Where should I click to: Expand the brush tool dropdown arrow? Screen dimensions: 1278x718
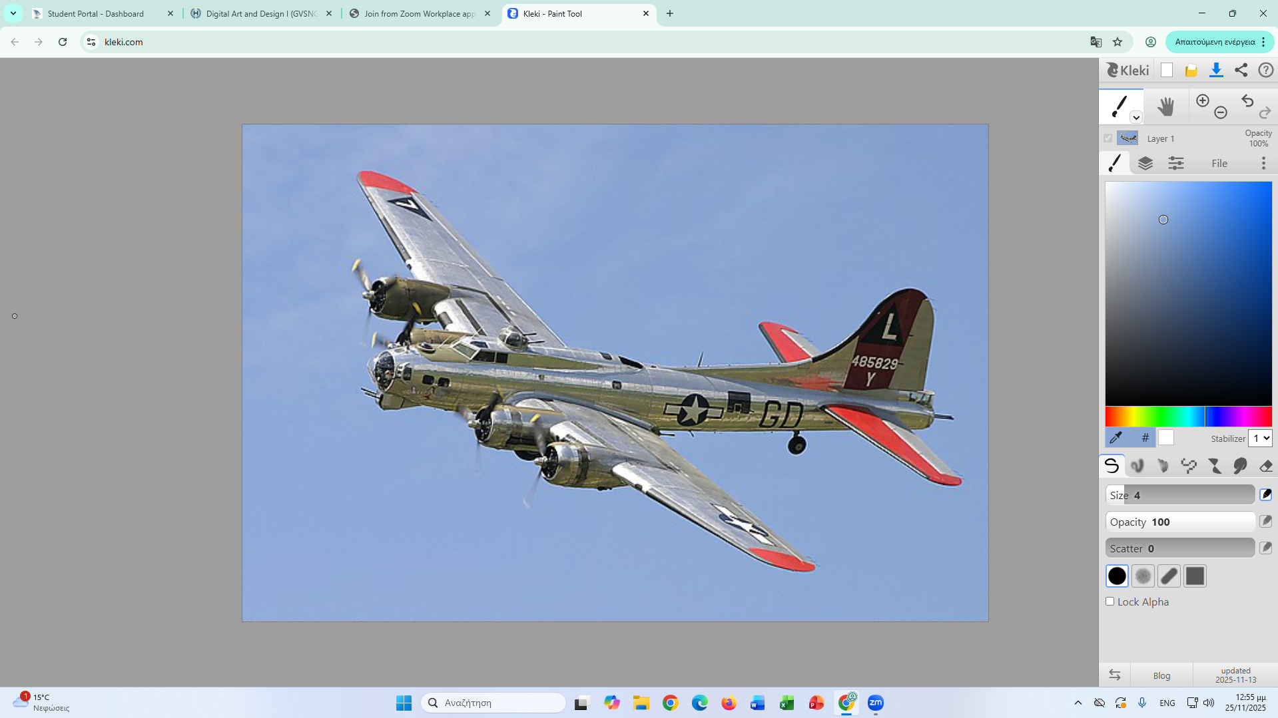click(x=1136, y=118)
